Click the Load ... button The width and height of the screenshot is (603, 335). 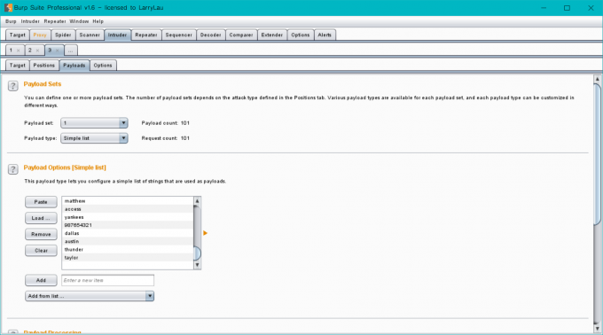pos(41,218)
